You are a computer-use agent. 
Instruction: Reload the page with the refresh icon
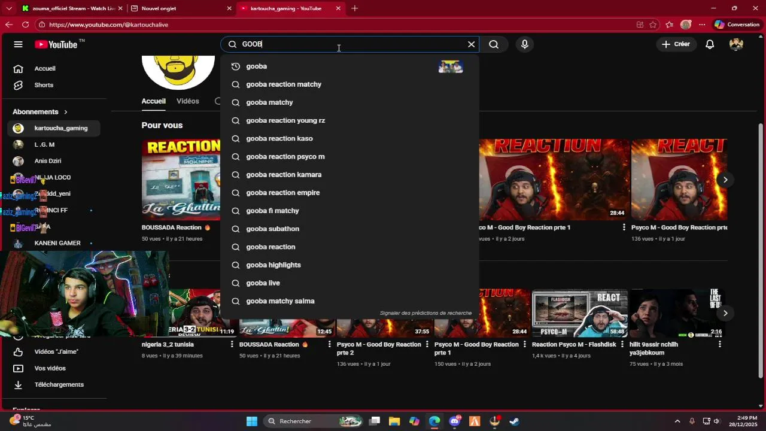pyautogui.click(x=25, y=25)
